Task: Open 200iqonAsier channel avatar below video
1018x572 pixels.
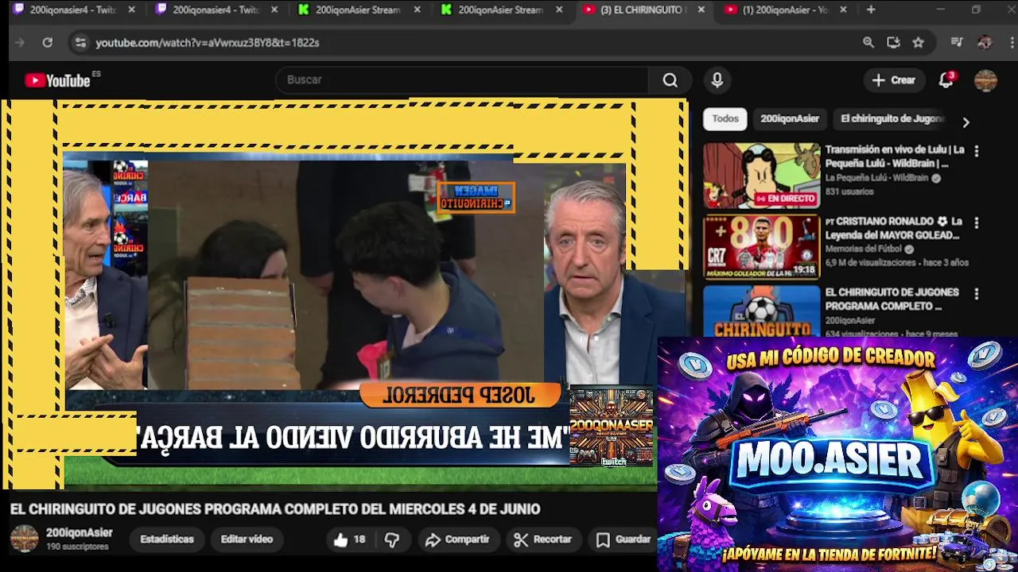Action: (x=24, y=539)
